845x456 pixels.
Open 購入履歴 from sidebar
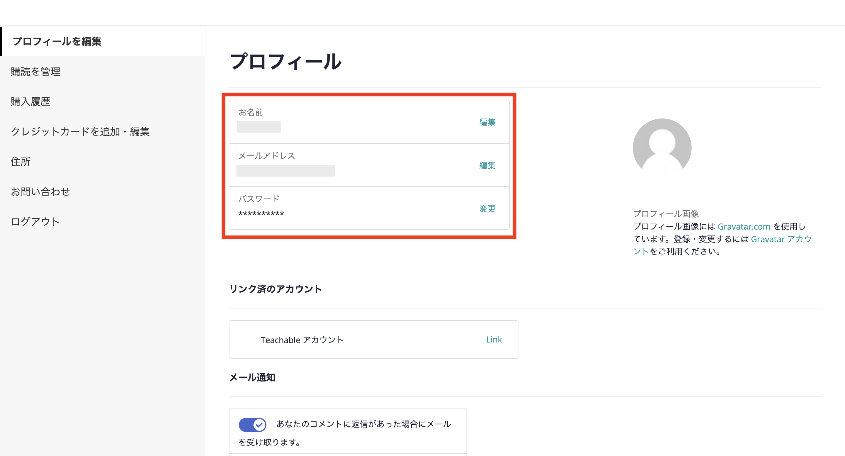click(x=31, y=102)
